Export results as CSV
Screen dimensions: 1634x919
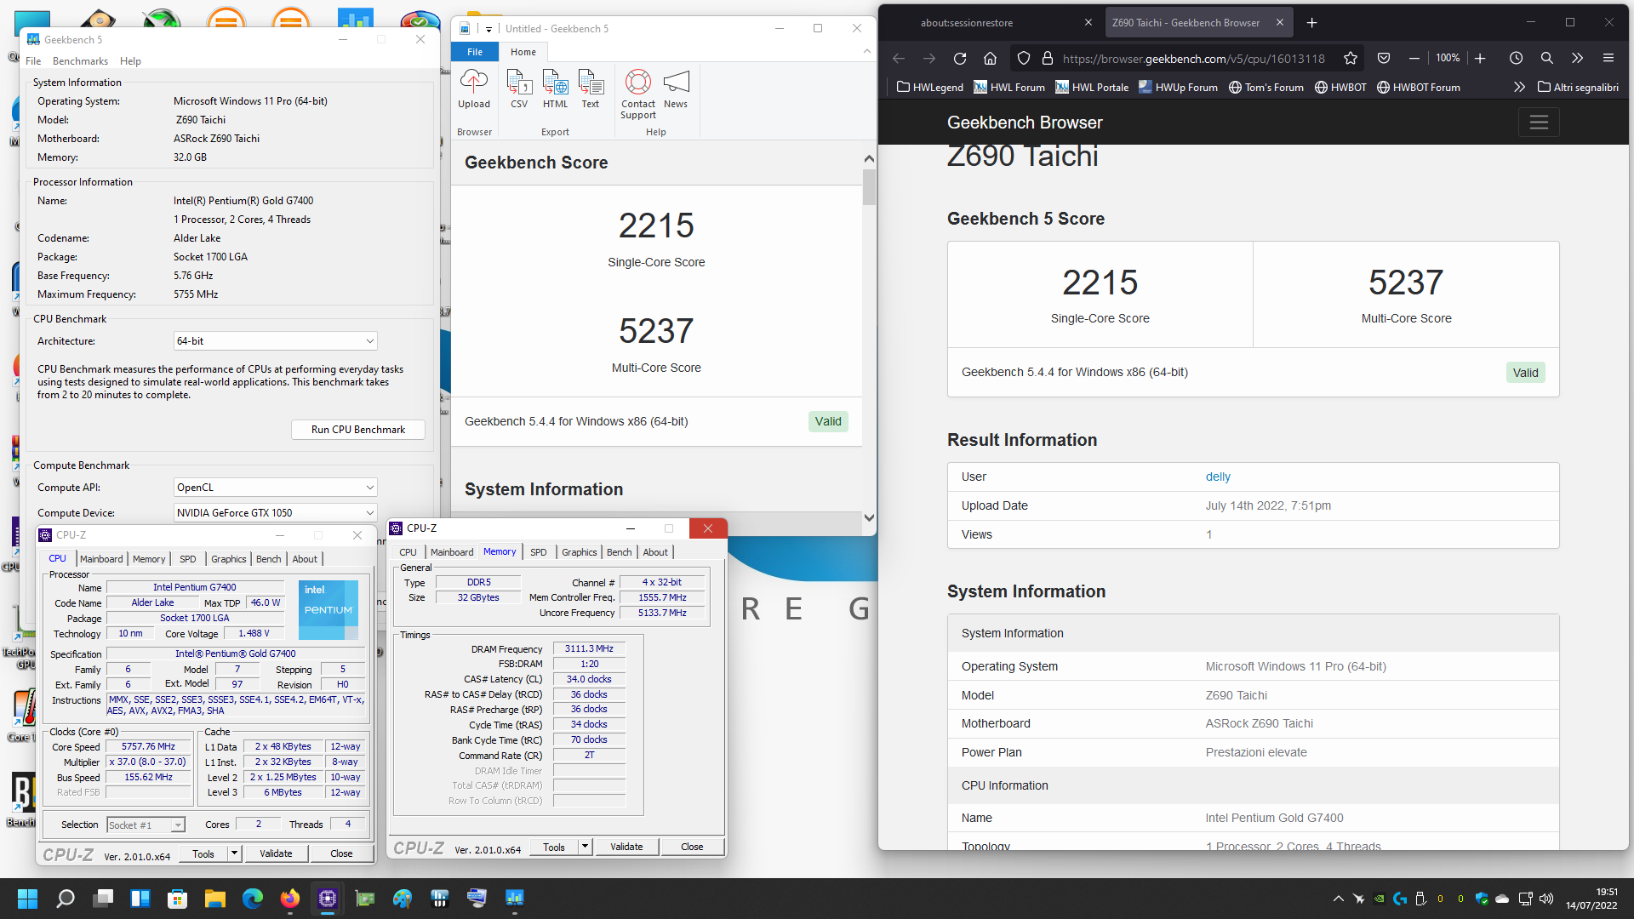tap(519, 89)
